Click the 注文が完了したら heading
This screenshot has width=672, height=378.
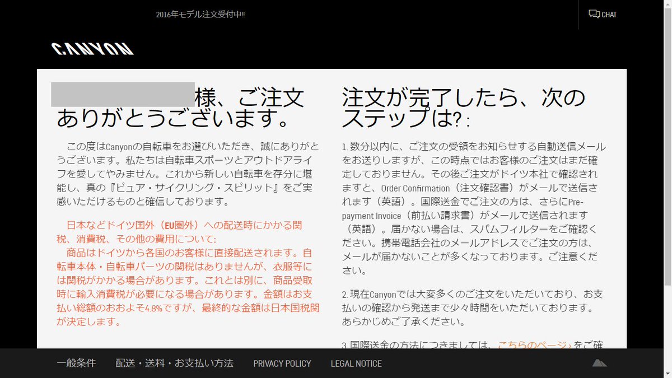(x=464, y=108)
